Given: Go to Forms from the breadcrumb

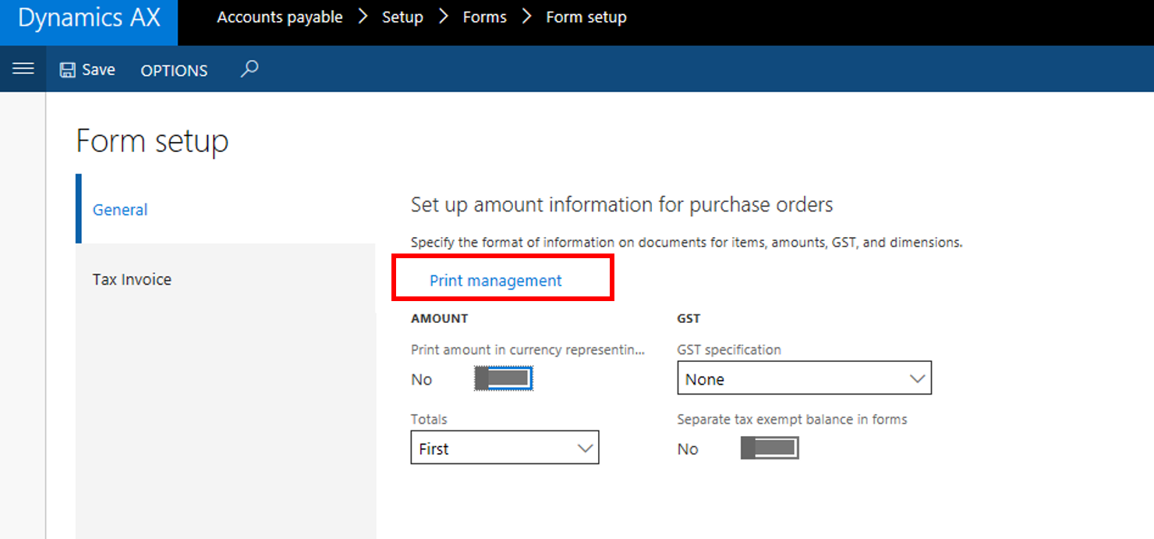Looking at the screenshot, I should [484, 16].
